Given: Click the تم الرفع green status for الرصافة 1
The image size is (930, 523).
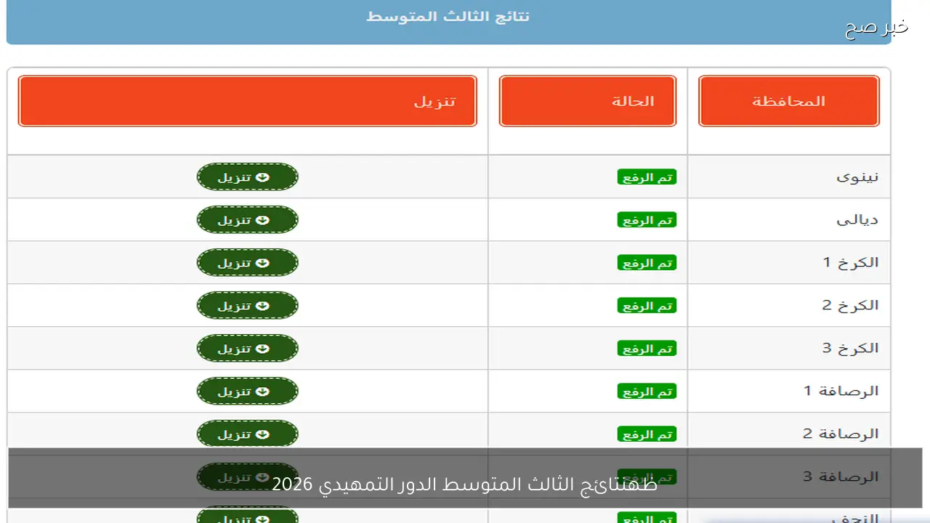Looking at the screenshot, I should [x=647, y=391].
